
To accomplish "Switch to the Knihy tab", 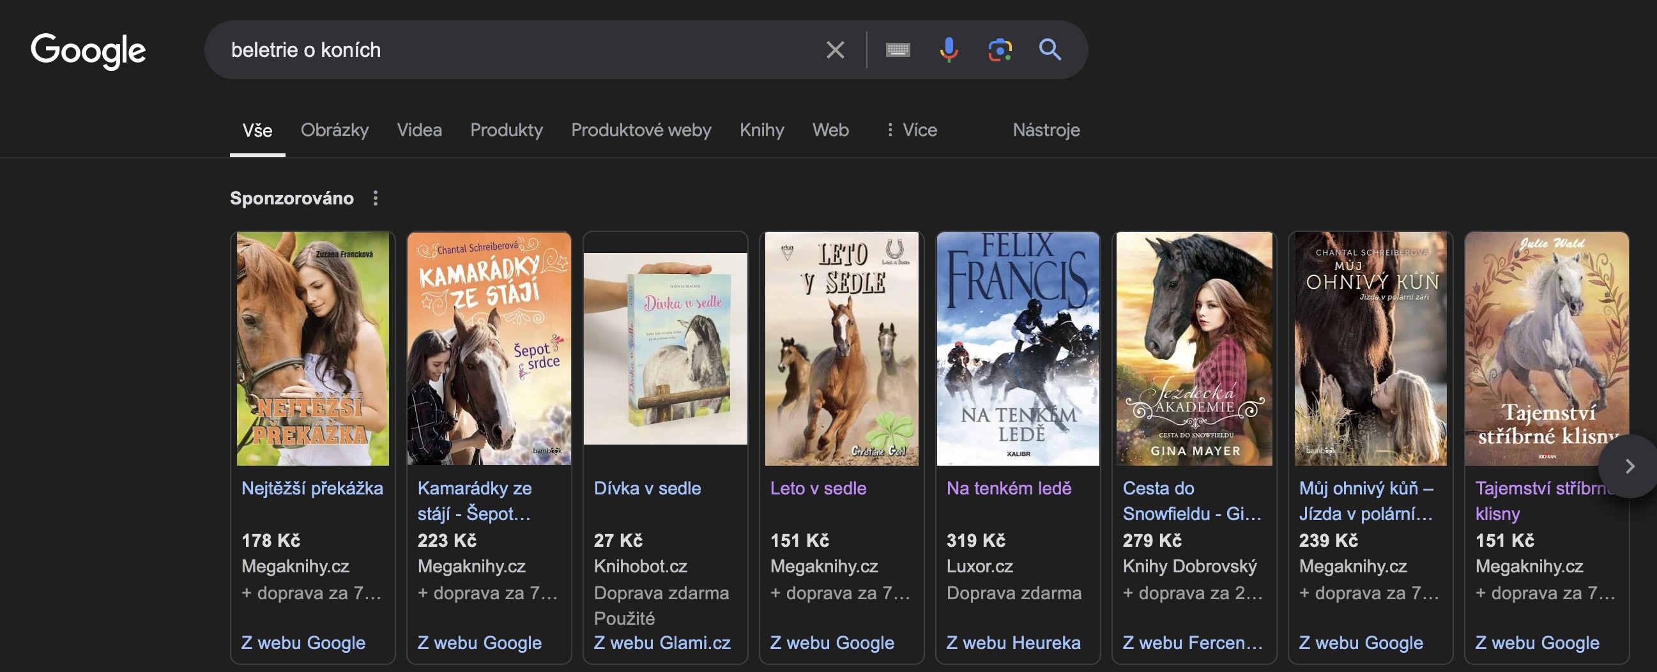I will 761,130.
